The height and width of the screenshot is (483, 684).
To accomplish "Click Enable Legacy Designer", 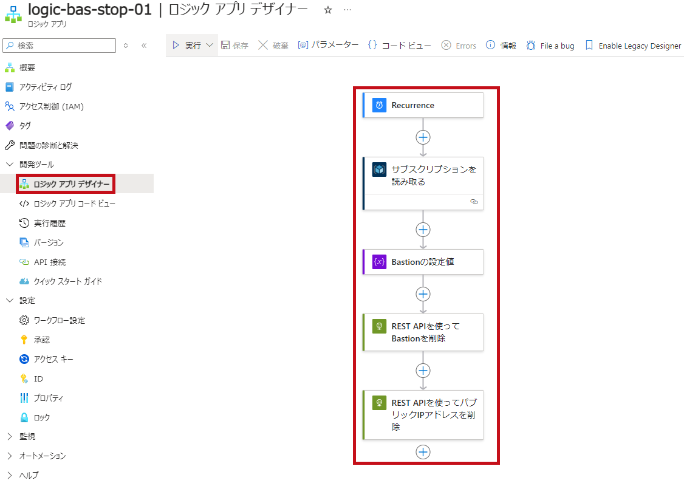I will pos(633,46).
